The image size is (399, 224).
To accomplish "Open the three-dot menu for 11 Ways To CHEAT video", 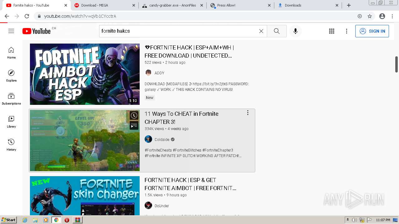I will coord(248,113).
